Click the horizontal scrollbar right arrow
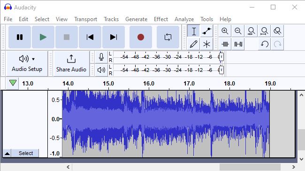The image size is (305, 171). pyautogui.click(x=294, y=167)
